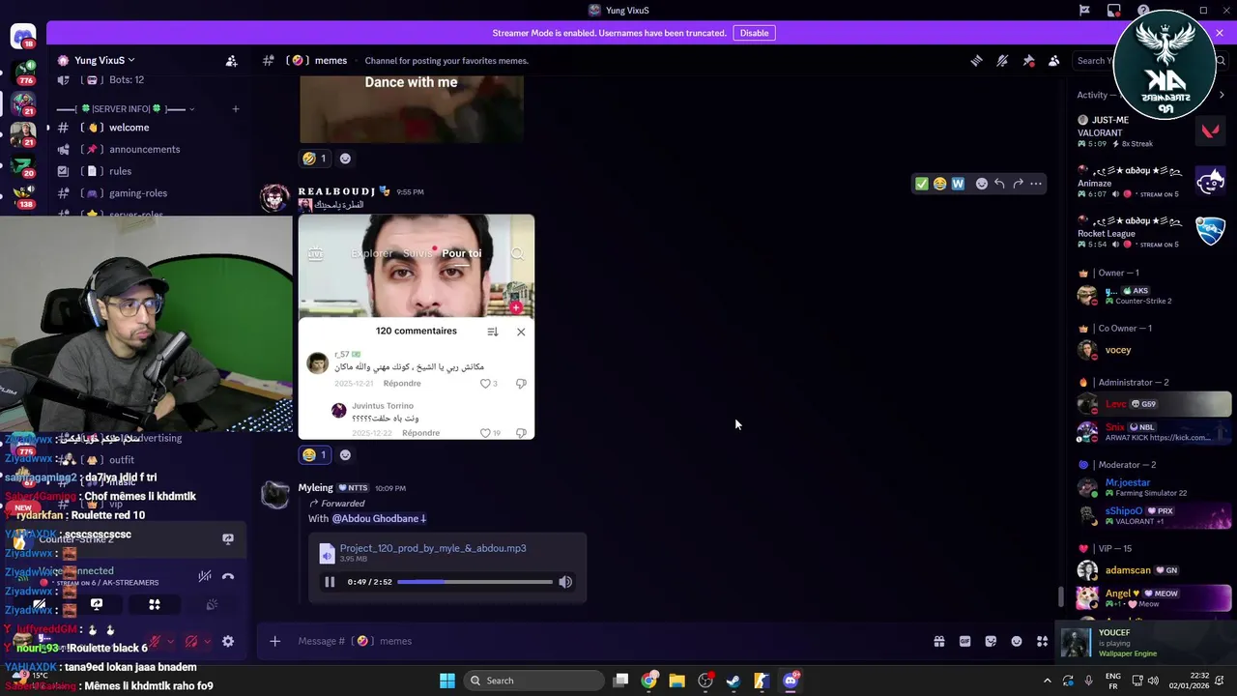Show hidden icons chevron in system tray
The height and width of the screenshot is (696, 1237).
click(1047, 681)
